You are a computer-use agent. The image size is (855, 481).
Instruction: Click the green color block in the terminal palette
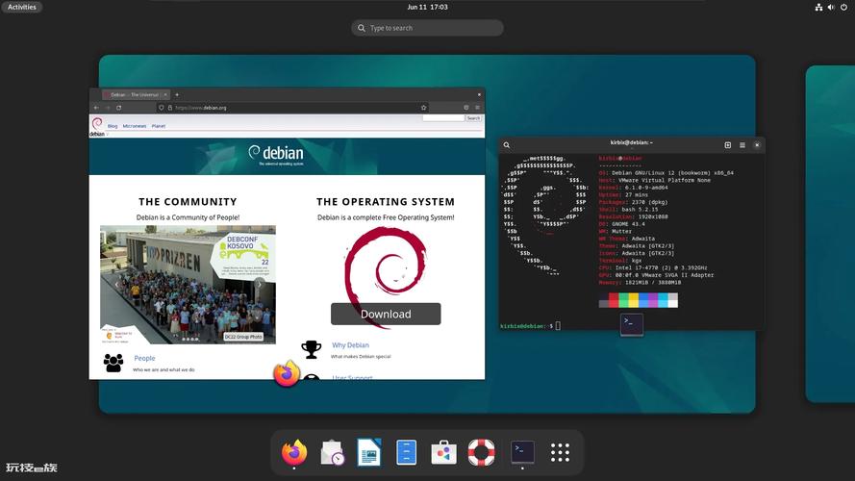(x=623, y=300)
